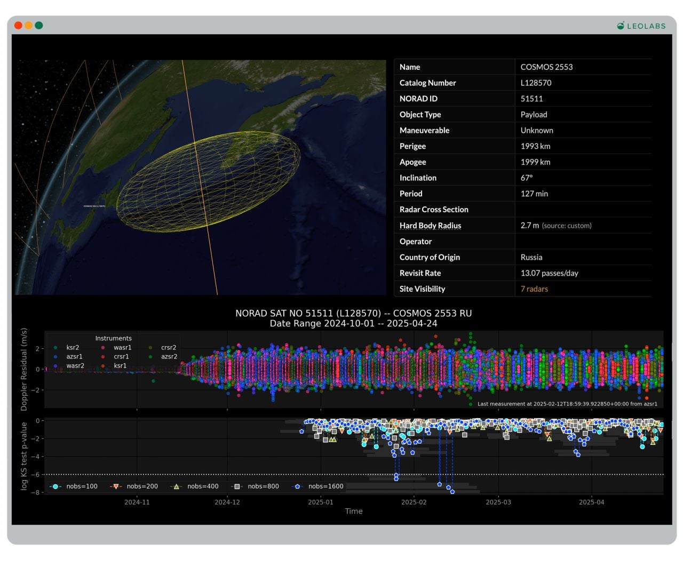Click the nobs=800 square legend marker
Viewport: 683px width, 575px height.
tap(237, 486)
